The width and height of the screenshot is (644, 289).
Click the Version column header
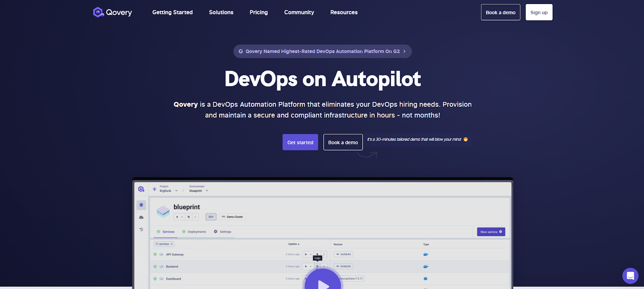(x=338, y=244)
